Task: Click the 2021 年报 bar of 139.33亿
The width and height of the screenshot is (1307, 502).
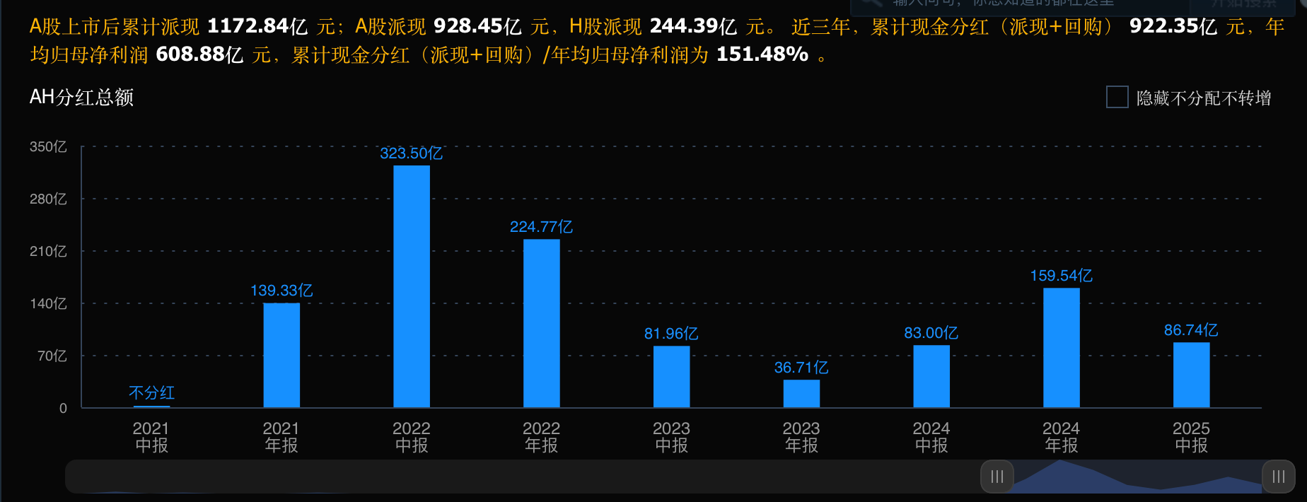Action: 281,355
